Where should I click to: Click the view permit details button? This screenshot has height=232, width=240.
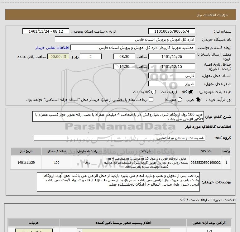tap(34, 230)
